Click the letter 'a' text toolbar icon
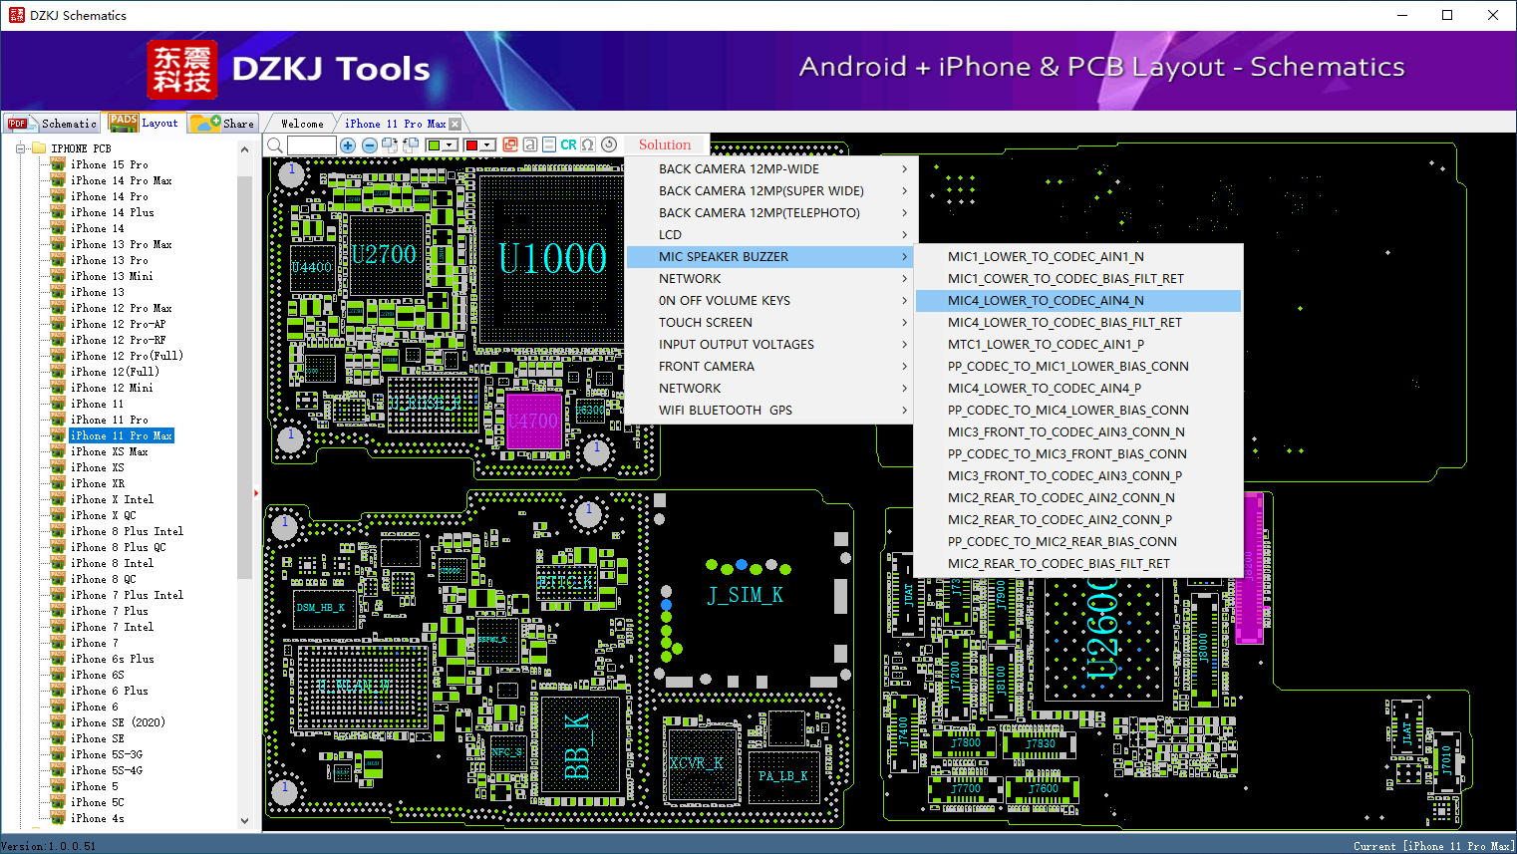The width and height of the screenshot is (1517, 854). (x=529, y=145)
